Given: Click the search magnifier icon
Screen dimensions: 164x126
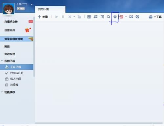Looking at the screenshot, I should point(109,17).
